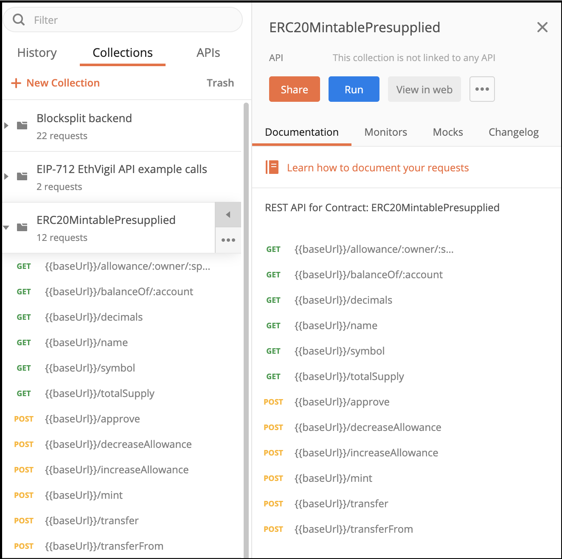The height and width of the screenshot is (559, 562).
Task: Open the more actions button beside View in web
Action: (x=482, y=89)
